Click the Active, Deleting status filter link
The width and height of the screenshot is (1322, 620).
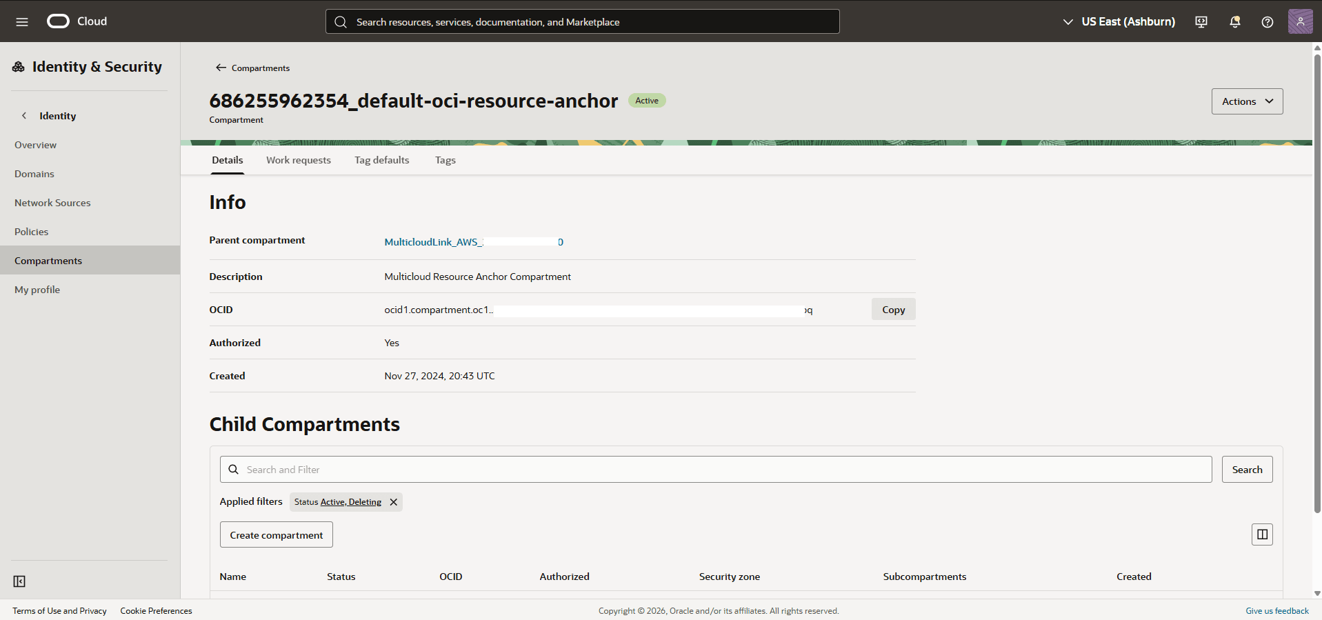coord(351,502)
